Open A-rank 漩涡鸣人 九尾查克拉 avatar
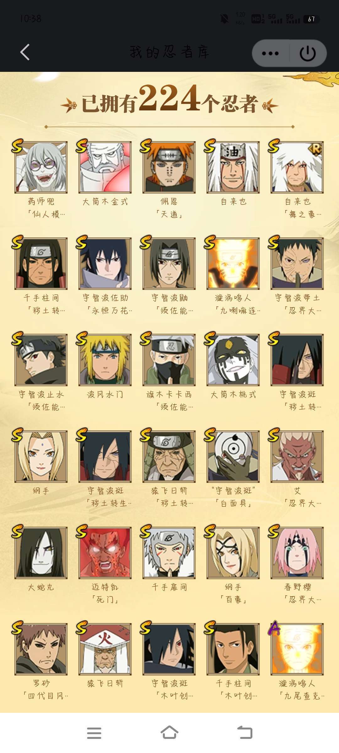Screen dimensions: 339x753 pyautogui.click(x=297, y=649)
